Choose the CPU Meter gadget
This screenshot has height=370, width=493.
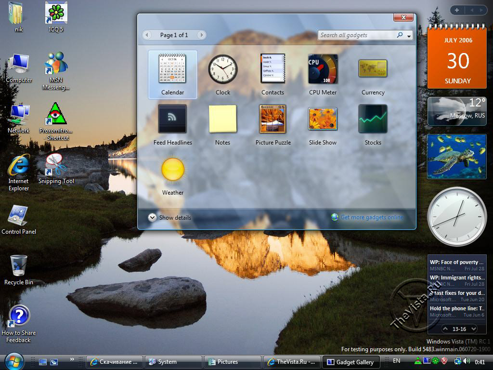tap(323, 69)
